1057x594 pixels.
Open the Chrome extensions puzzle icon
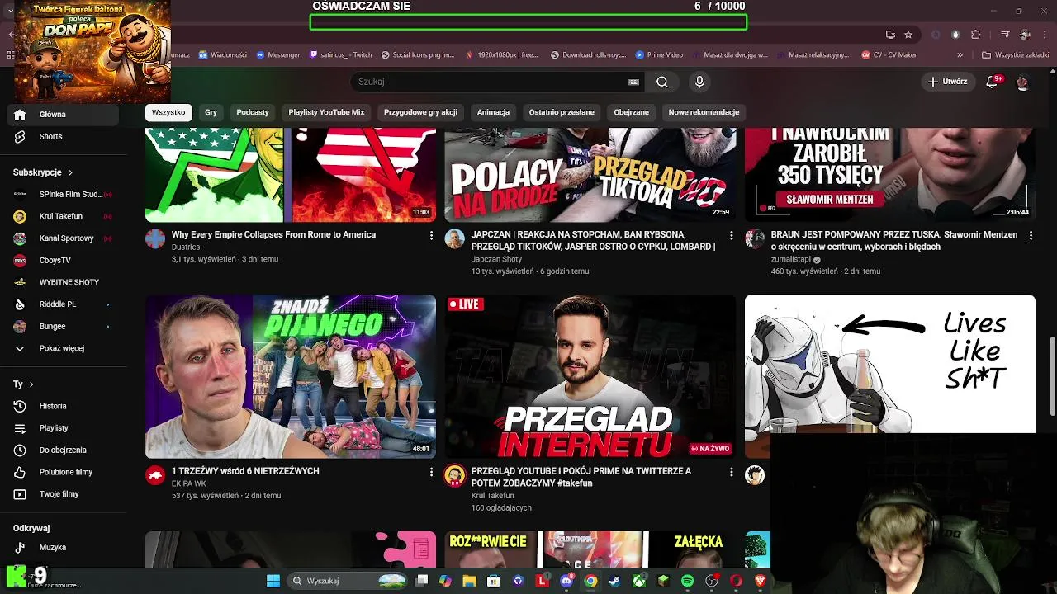975,35
